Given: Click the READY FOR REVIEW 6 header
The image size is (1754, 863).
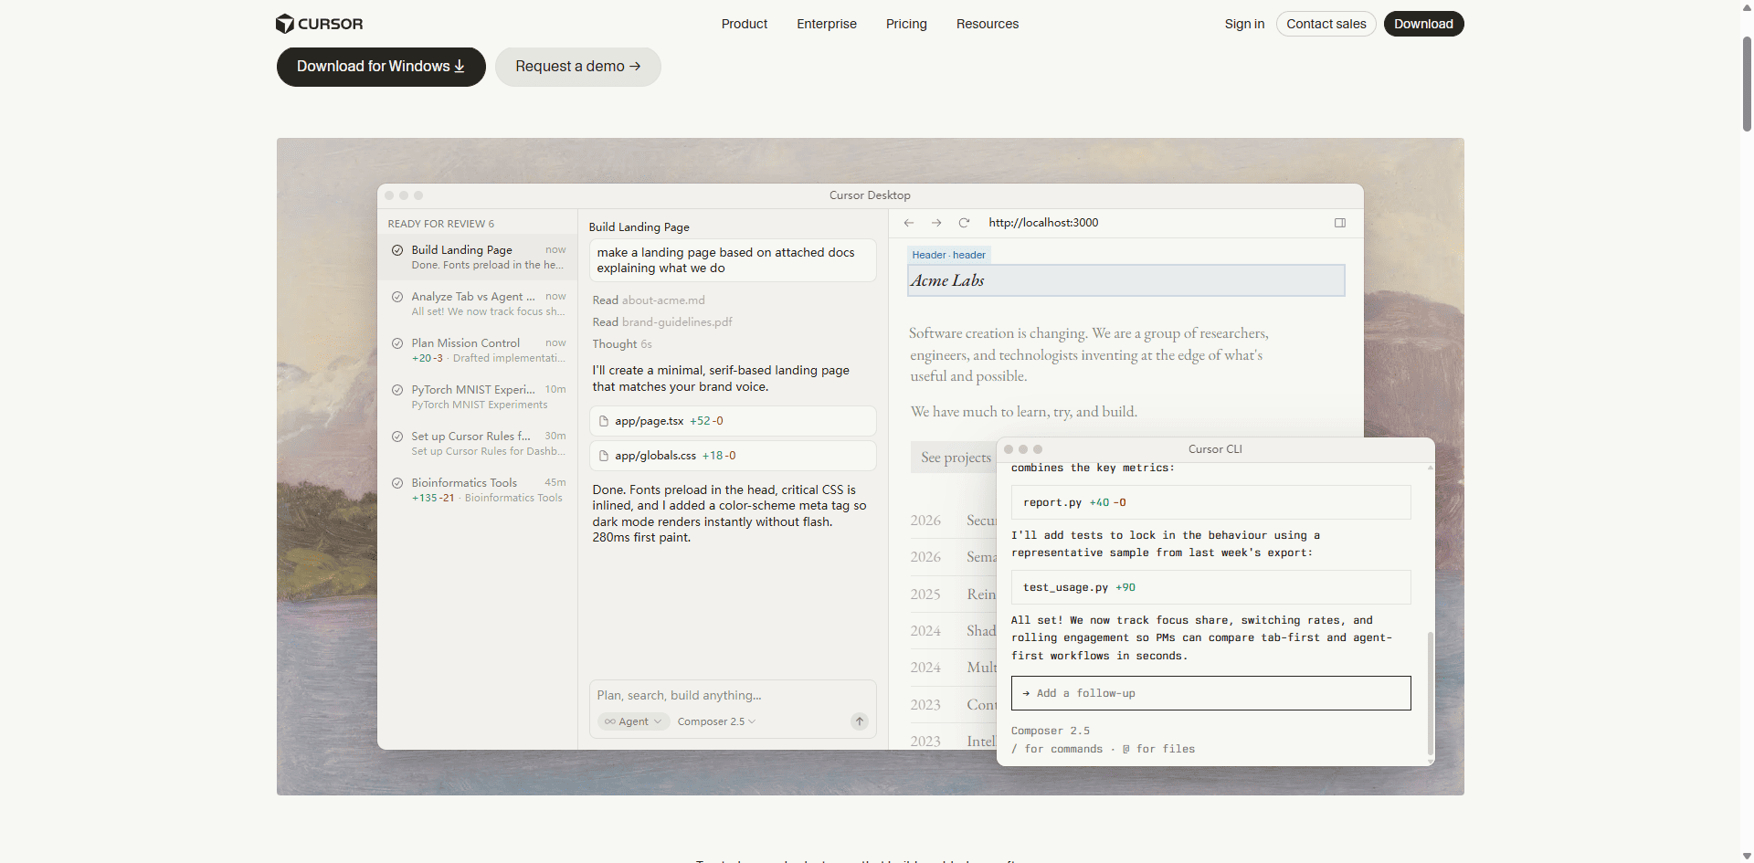Looking at the screenshot, I should click(x=440, y=224).
